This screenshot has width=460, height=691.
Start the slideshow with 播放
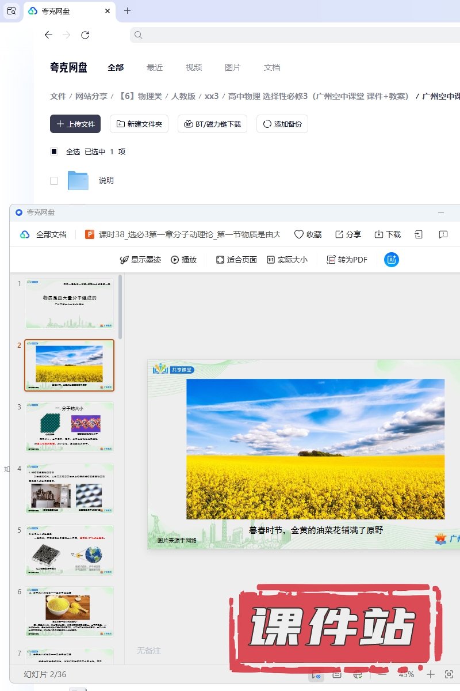(x=183, y=260)
